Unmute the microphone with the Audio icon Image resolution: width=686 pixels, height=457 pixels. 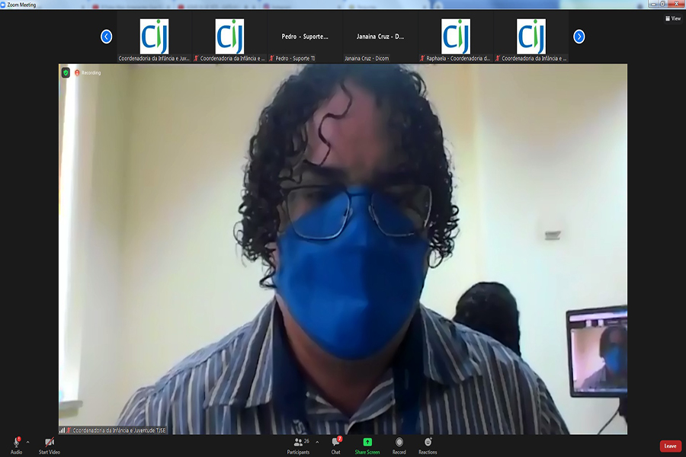point(16,443)
